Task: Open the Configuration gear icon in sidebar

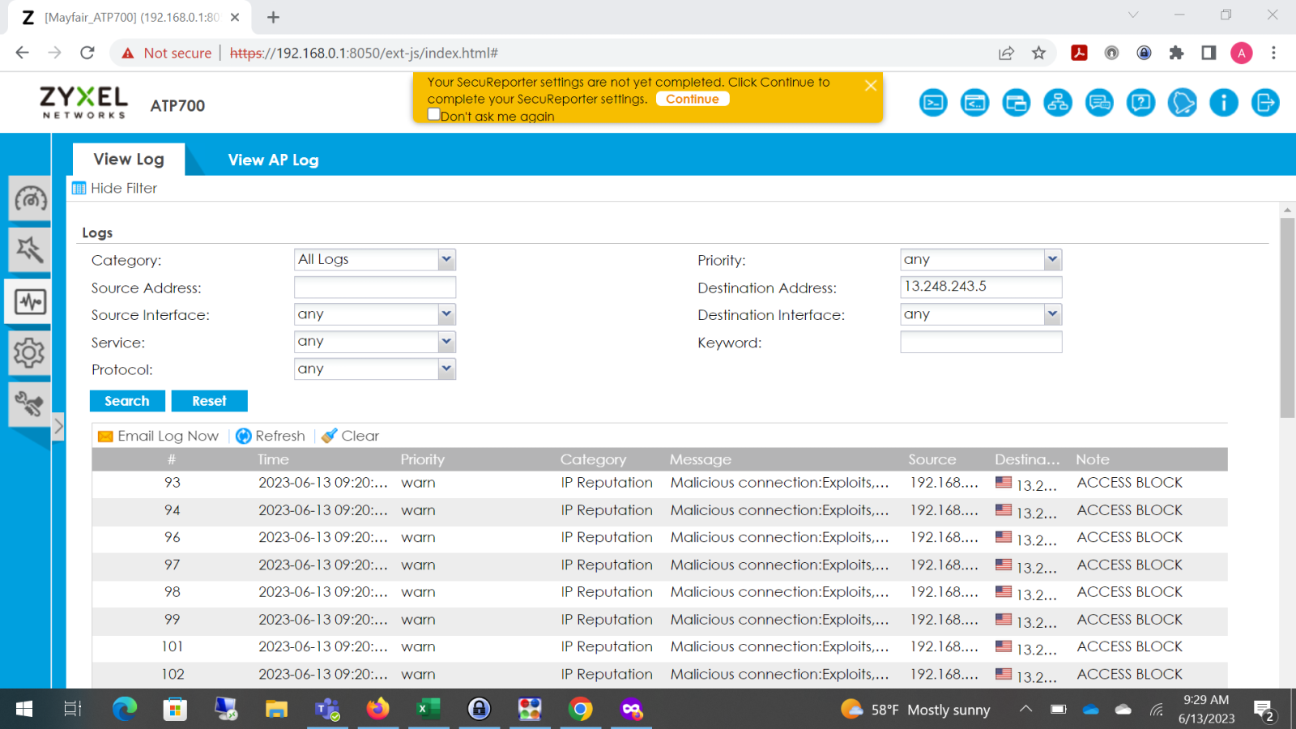Action: 30,352
